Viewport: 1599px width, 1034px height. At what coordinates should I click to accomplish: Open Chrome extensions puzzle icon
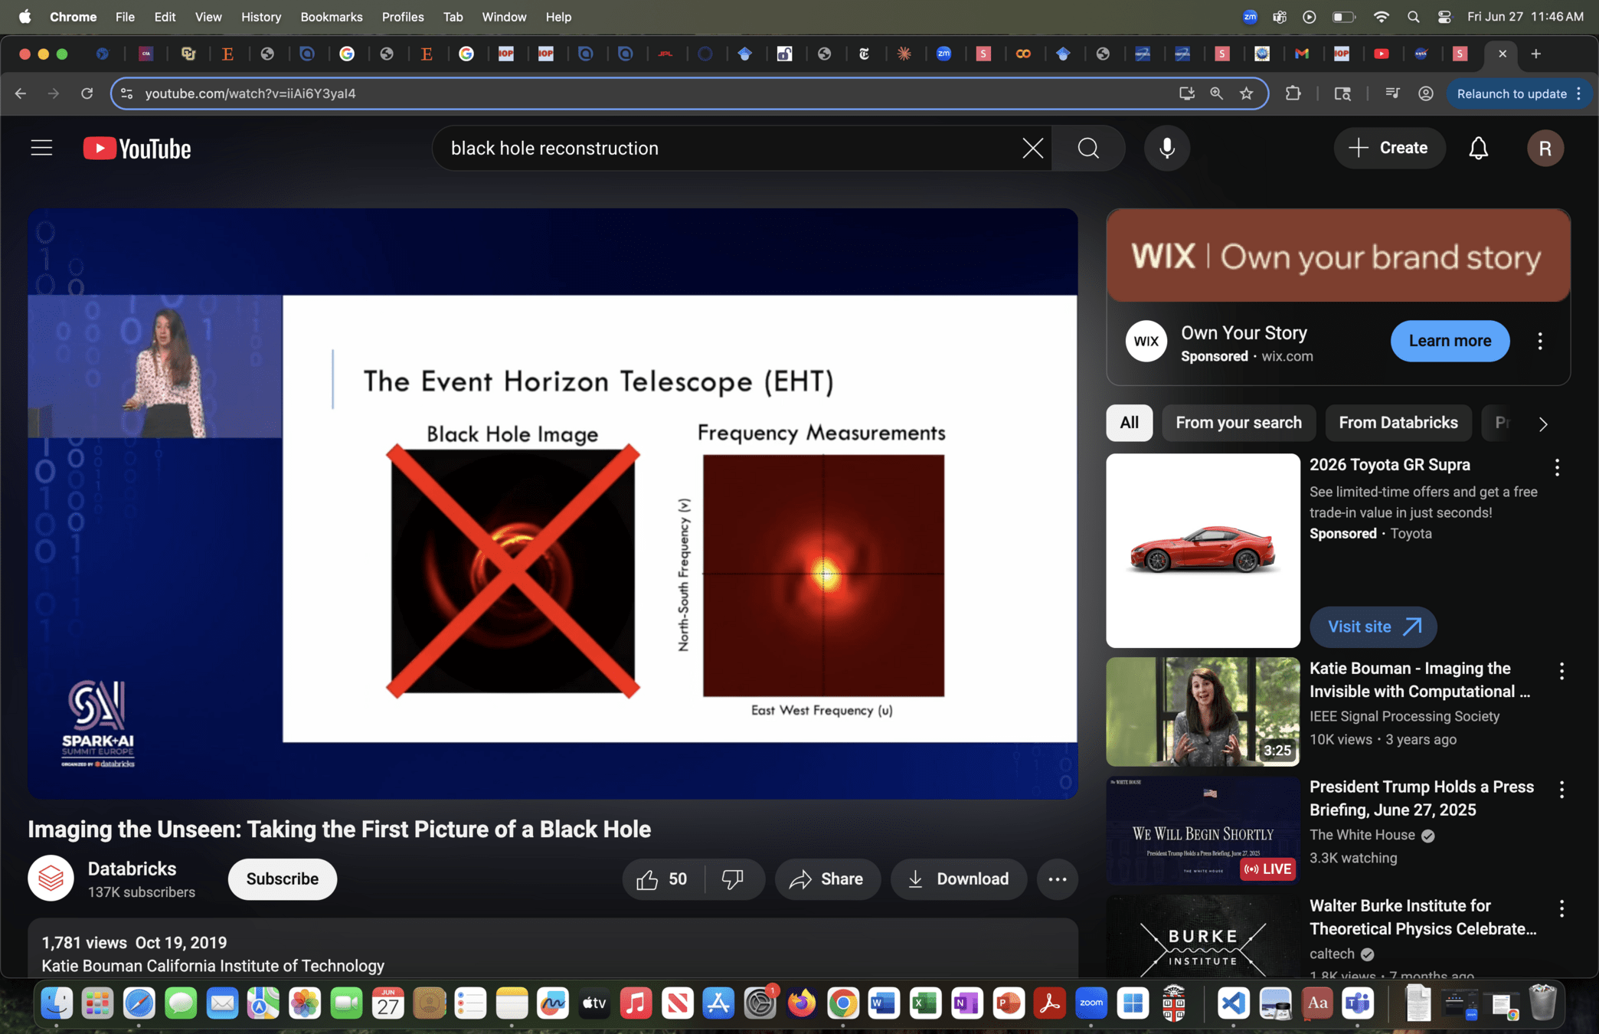pos(1293,93)
